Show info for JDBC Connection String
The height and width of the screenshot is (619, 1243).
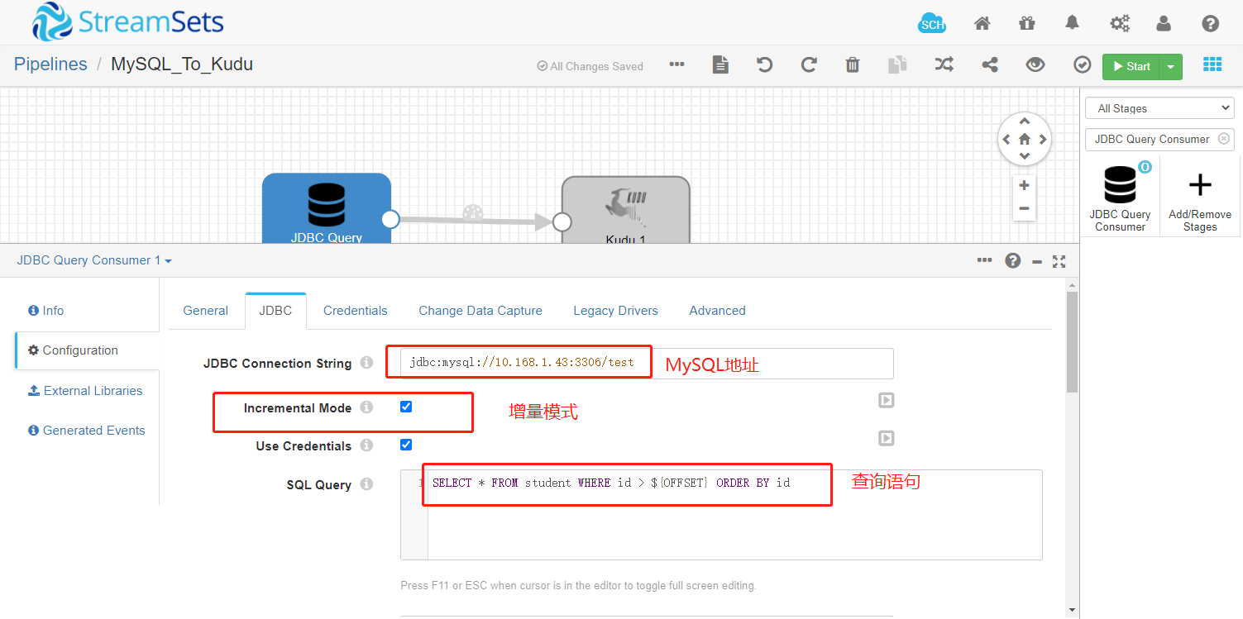point(366,363)
